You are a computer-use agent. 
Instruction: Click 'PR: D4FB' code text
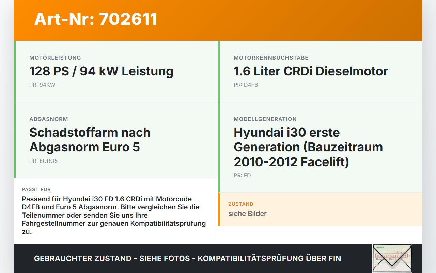246,85
